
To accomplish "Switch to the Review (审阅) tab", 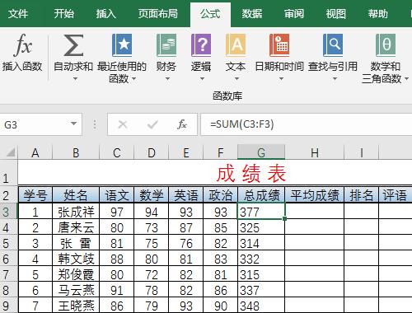I will coord(294,13).
